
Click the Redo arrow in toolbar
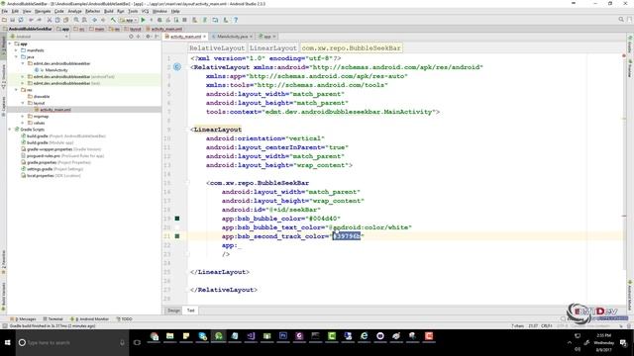[40, 20]
